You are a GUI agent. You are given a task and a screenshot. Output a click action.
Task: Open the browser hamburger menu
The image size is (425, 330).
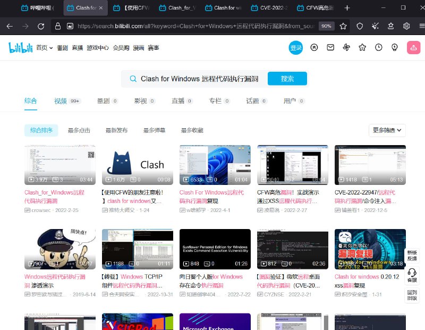(421, 26)
